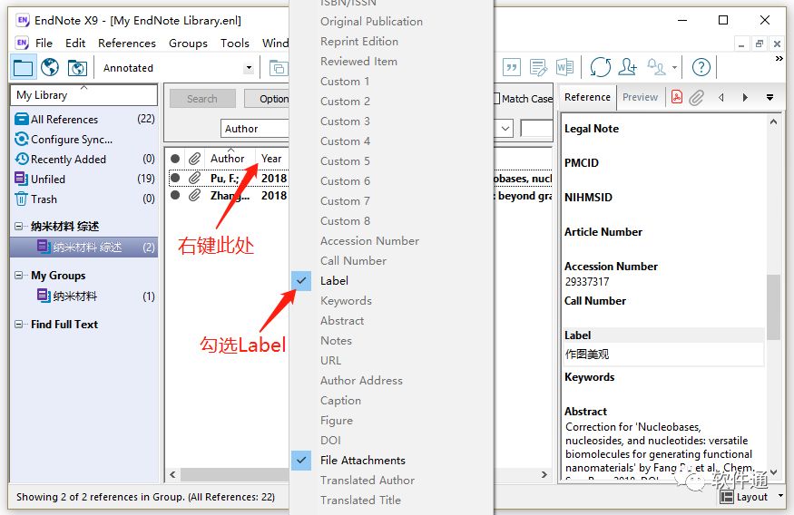
Task: Open the attached PDF tab icon
Action: (677, 97)
